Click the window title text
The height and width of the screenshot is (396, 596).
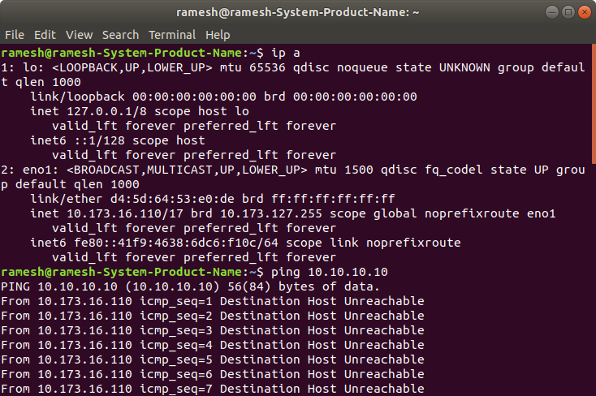click(x=298, y=12)
